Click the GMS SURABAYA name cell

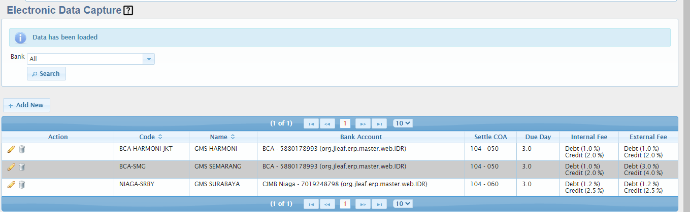tap(223, 187)
